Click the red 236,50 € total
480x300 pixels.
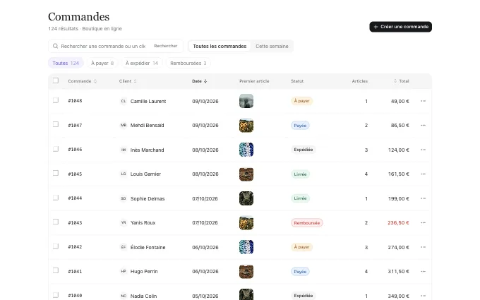[398, 222]
